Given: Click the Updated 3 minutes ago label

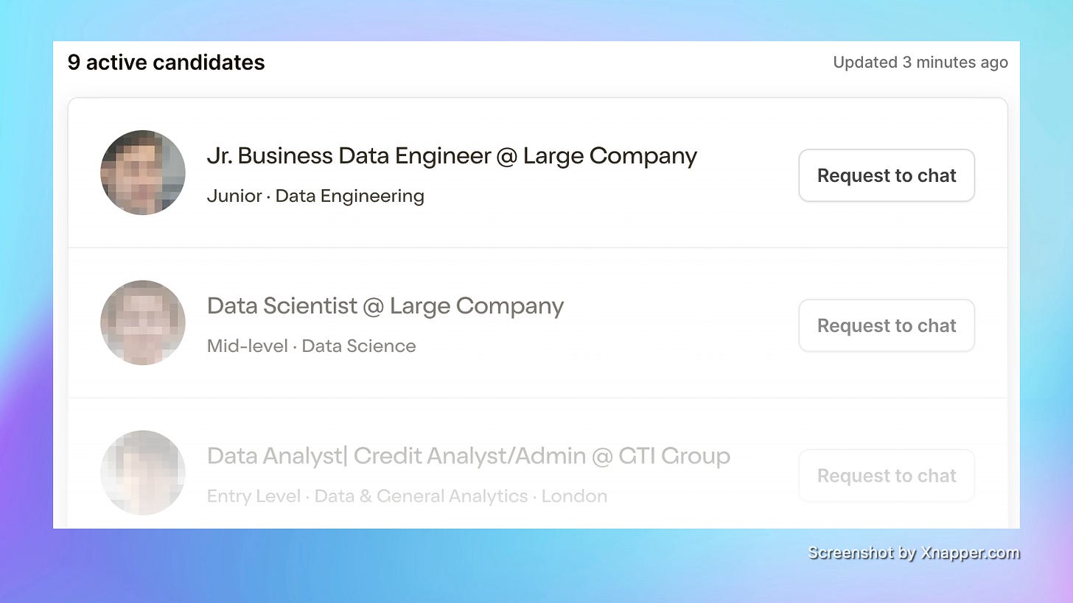Looking at the screenshot, I should pyautogui.click(x=920, y=63).
